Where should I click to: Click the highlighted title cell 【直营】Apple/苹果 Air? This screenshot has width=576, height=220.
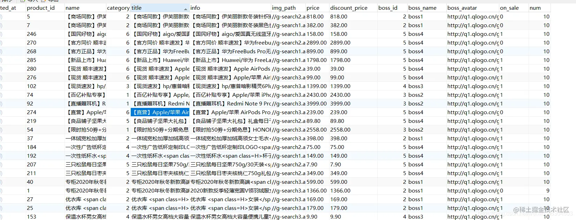pos(160,112)
